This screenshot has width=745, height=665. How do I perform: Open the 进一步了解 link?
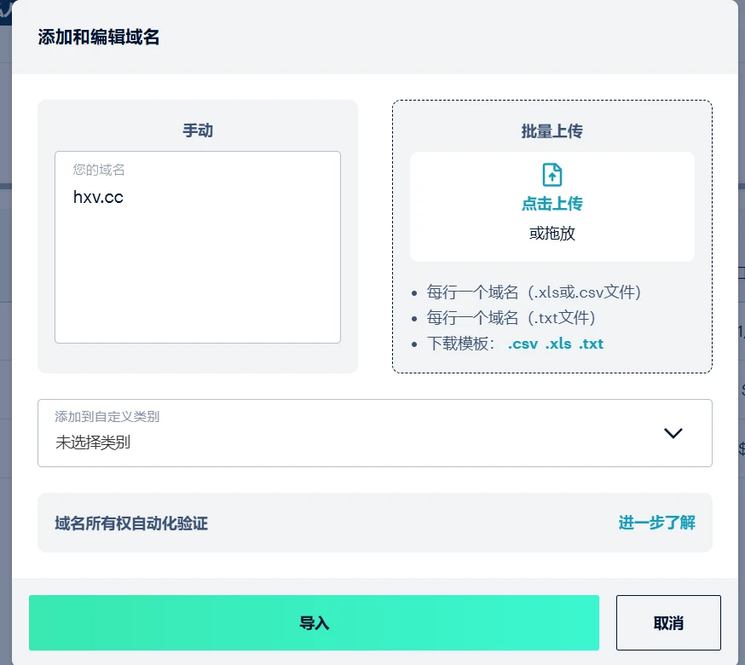coord(656,523)
